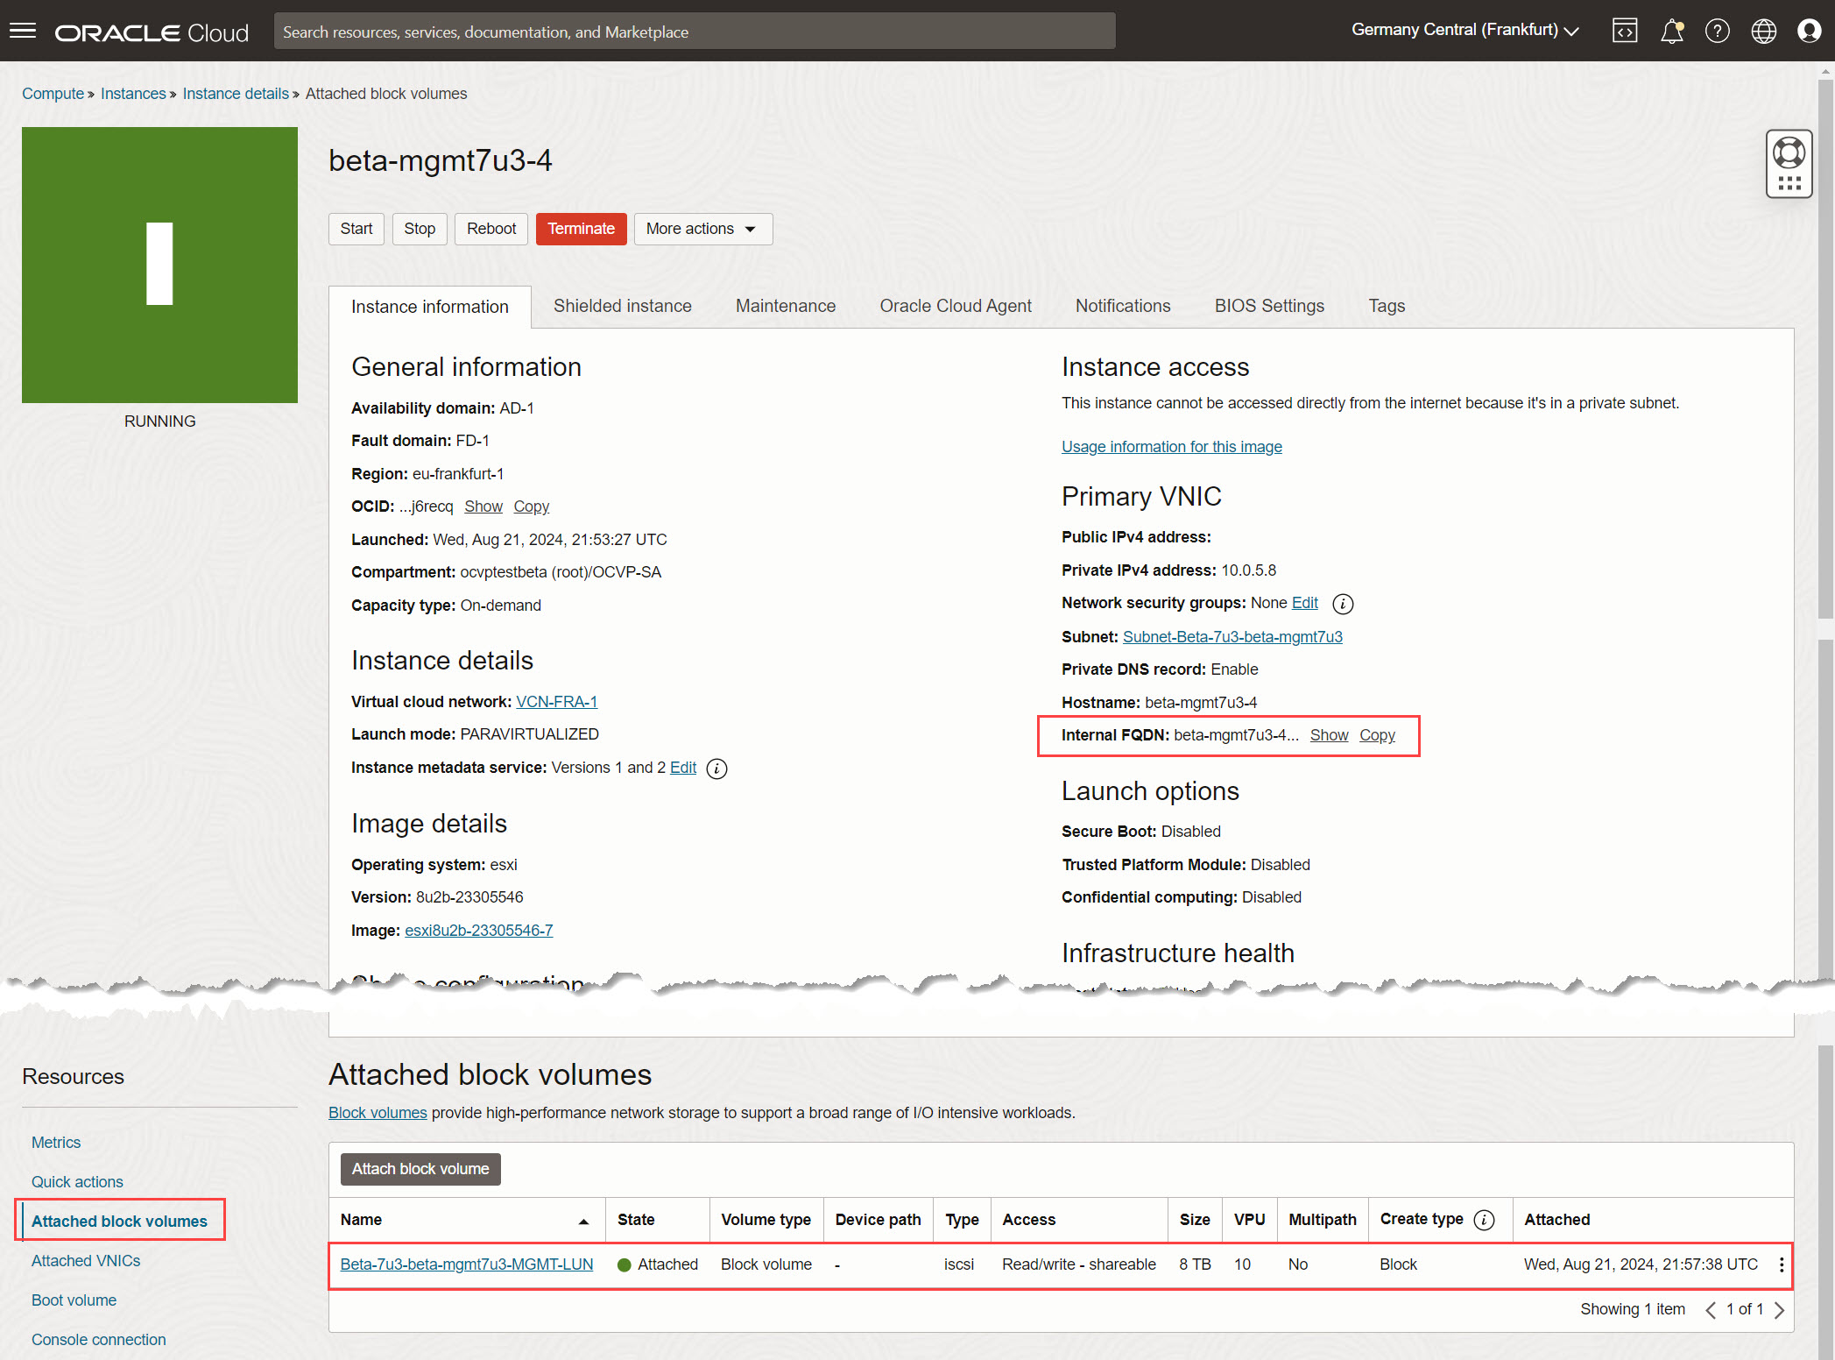The width and height of the screenshot is (1835, 1360).
Task: Sort the table by Name column arrow
Action: (x=583, y=1221)
